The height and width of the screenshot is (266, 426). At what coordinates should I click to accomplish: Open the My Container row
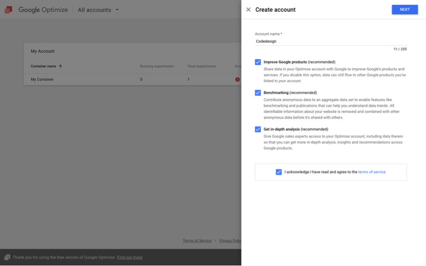pyautogui.click(x=132, y=80)
